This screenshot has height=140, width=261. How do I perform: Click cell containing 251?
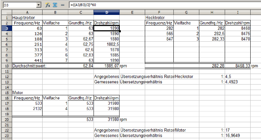click(x=27, y=44)
